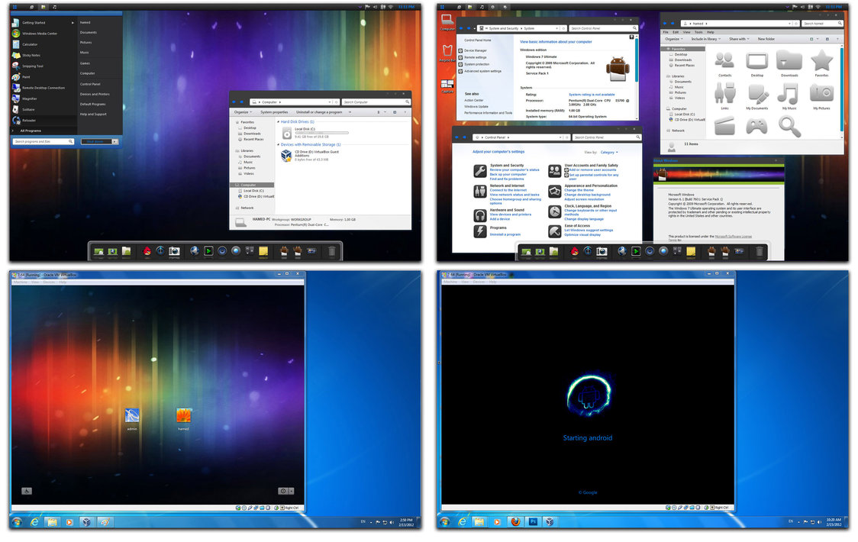Open the File menu in hamed window
This screenshot has width=858, height=542.
pos(666,32)
